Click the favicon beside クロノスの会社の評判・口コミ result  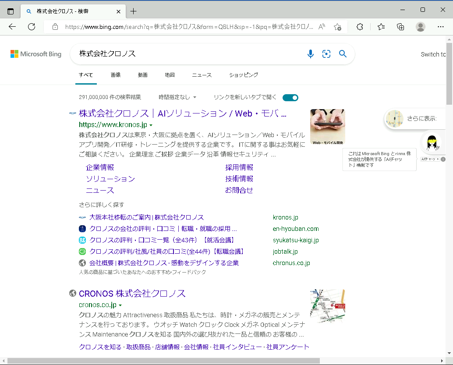point(82,229)
